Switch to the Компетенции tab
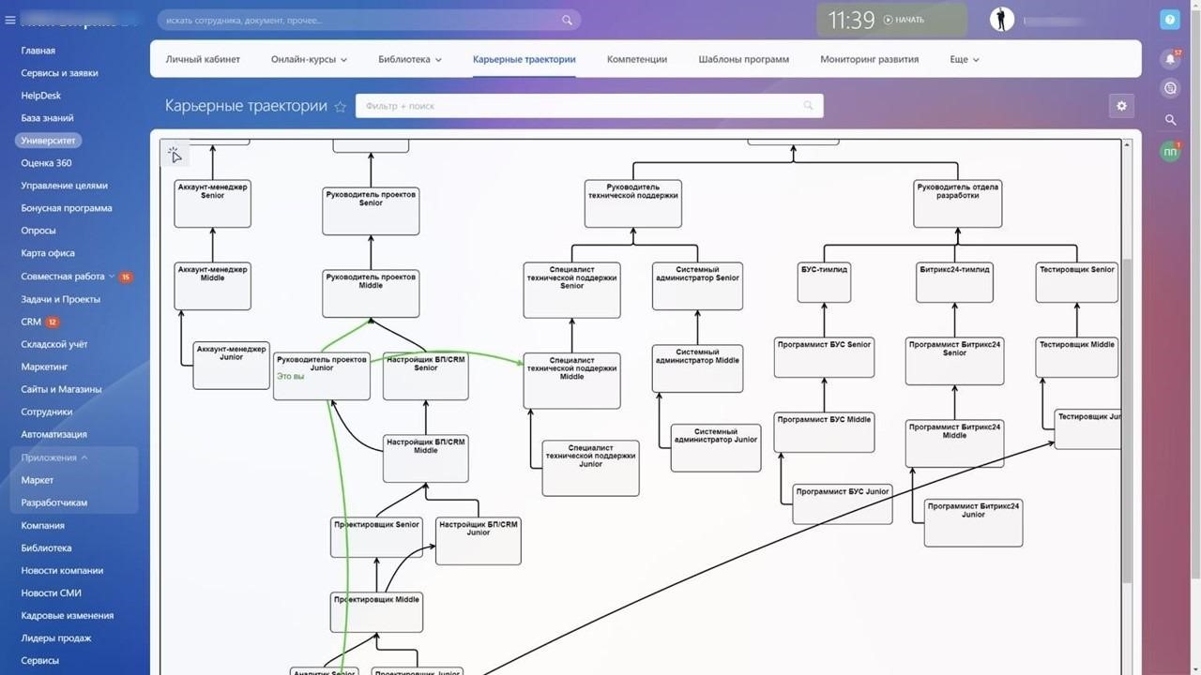Viewport: 1201px width, 675px height. (637, 59)
